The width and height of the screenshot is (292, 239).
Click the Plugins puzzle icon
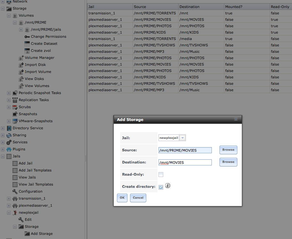[9, 149]
